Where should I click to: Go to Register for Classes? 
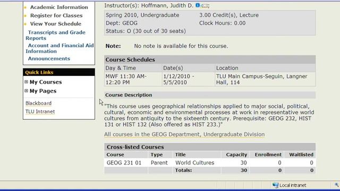(x=56, y=15)
